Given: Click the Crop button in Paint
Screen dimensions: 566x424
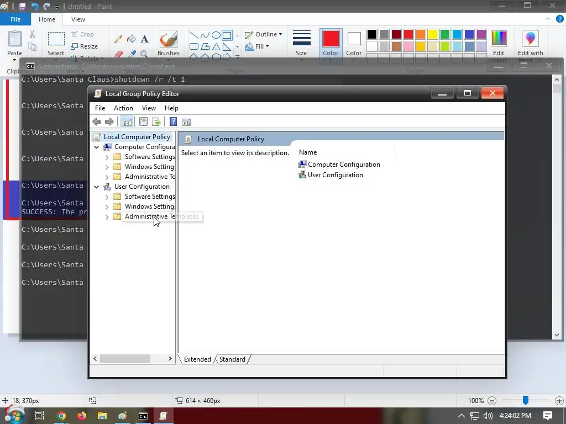Looking at the screenshot, I should coord(83,34).
